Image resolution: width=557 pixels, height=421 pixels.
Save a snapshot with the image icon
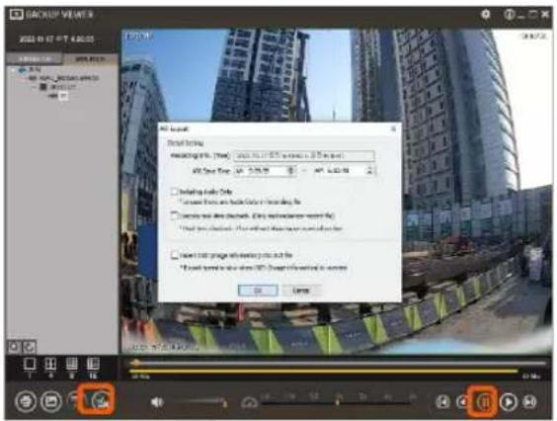click(51, 401)
